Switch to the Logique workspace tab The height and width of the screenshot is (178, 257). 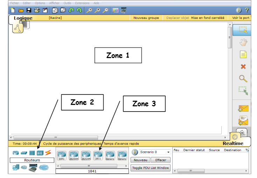(23, 18)
